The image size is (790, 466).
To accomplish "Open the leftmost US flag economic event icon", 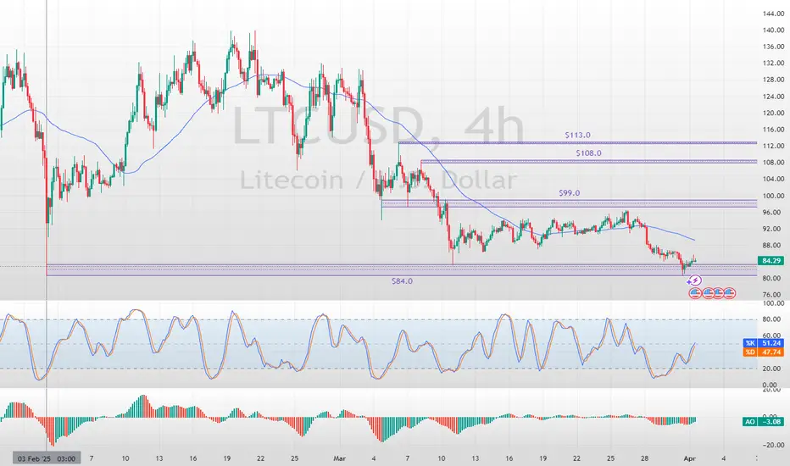I will [x=695, y=292].
